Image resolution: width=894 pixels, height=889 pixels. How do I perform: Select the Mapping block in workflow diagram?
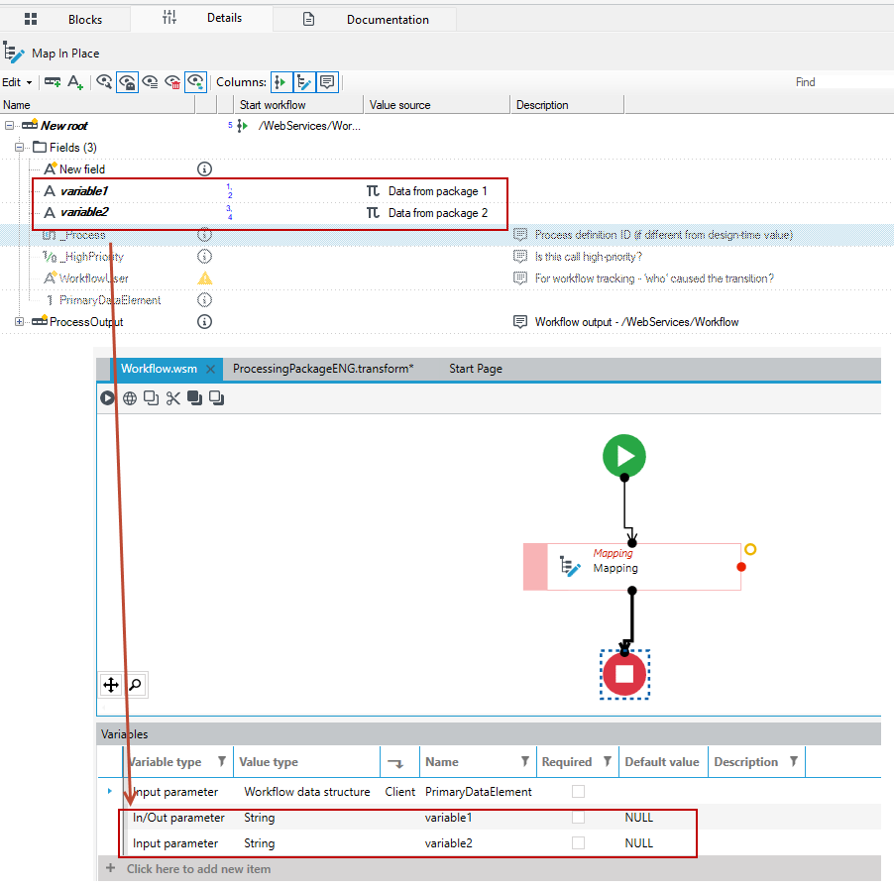click(631, 567)
